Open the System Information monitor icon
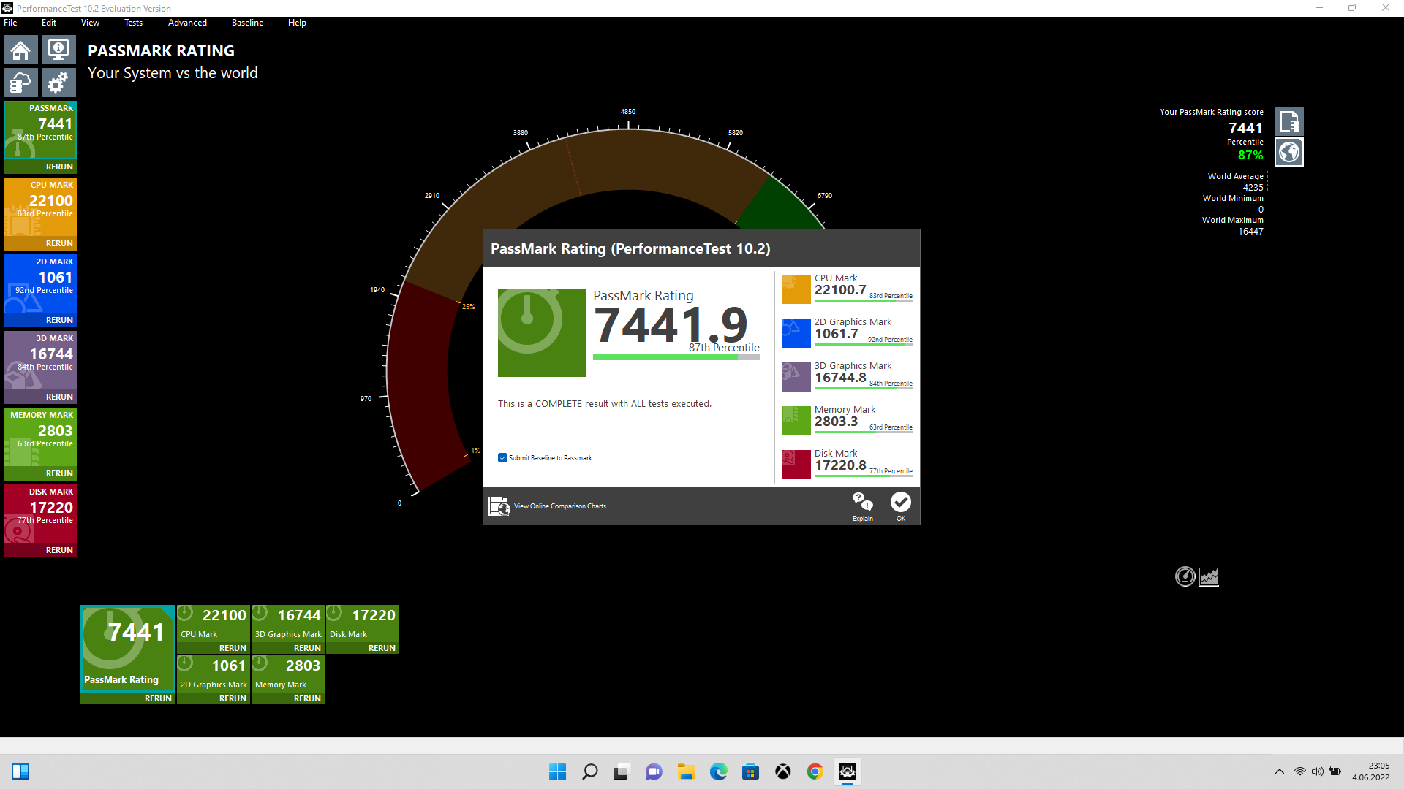 pos(58,50)
